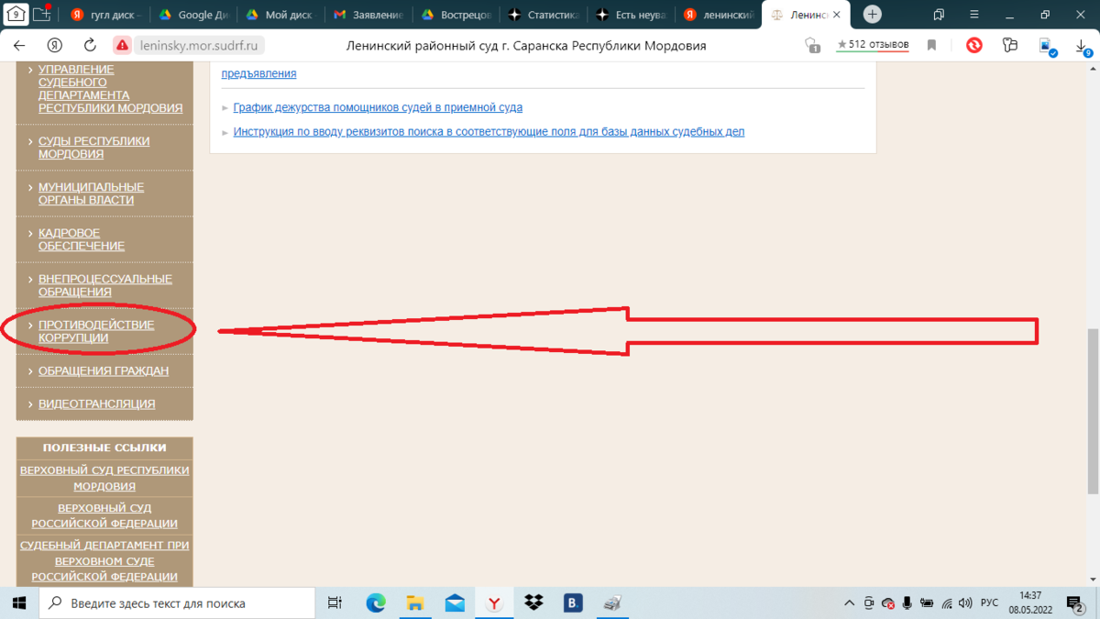Reload the page with the refresh icon
Image resolution: width=1100 pixels, height=619 pixels.
point(90,45)
